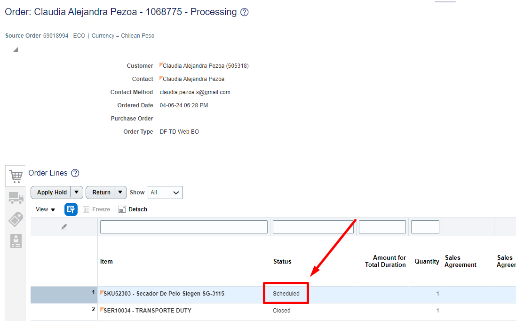
Task: Open the Return dropdown arrow
Action: tap(120, 192)
